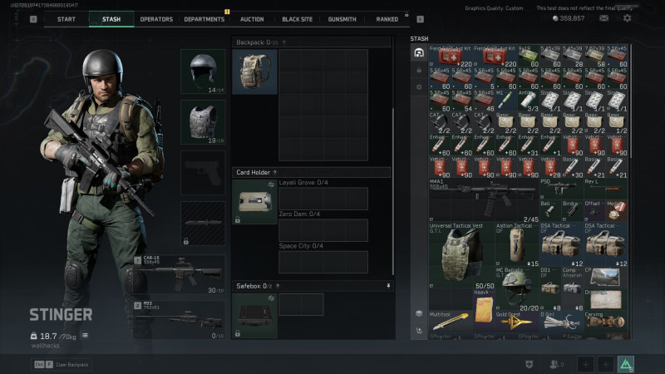Viewport: 665px width, 374px height.
Task: Select the equipped body armor slot 19/19
Action: (203, 122)
